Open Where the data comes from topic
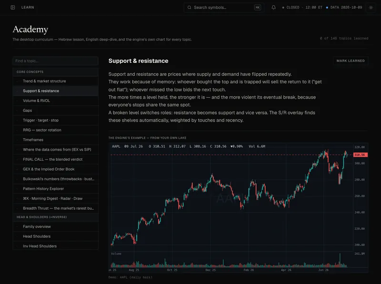Image resolution: width=381 pixels, height=284 pixels. point(55,150)
